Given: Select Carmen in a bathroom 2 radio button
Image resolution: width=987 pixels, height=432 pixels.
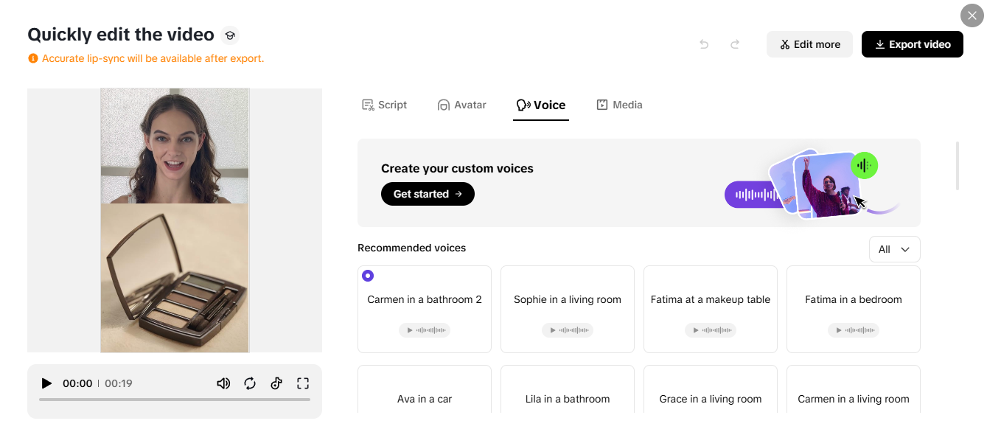Looking at the screenshot, I should 368,276.
